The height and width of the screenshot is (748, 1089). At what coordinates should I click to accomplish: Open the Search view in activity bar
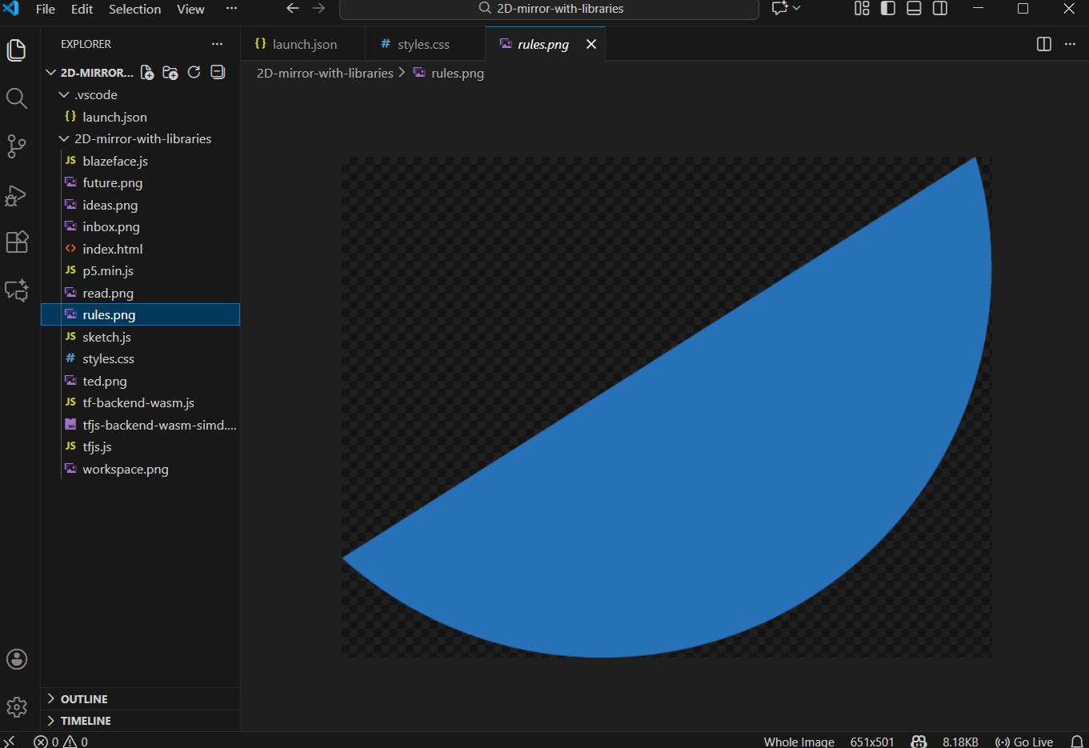[x=17, y=98]
